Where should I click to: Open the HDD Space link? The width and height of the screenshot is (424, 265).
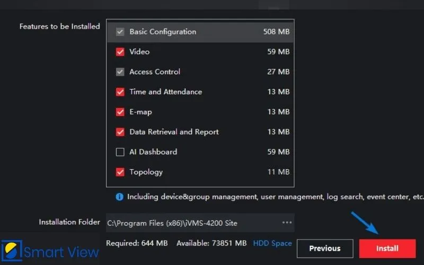tap(272, 243)
